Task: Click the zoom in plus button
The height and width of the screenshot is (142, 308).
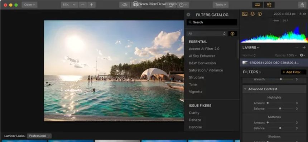Action: [91, 5]
